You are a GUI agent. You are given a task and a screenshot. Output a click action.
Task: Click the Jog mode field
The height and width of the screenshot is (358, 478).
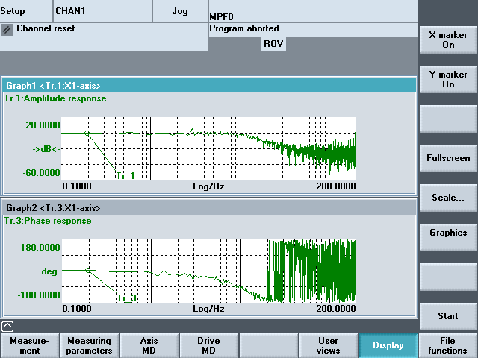[180, 11]
